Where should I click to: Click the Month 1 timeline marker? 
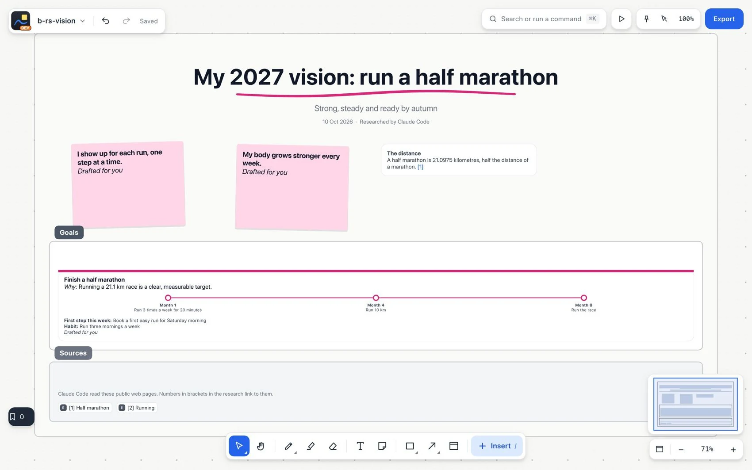coord(168,298)
